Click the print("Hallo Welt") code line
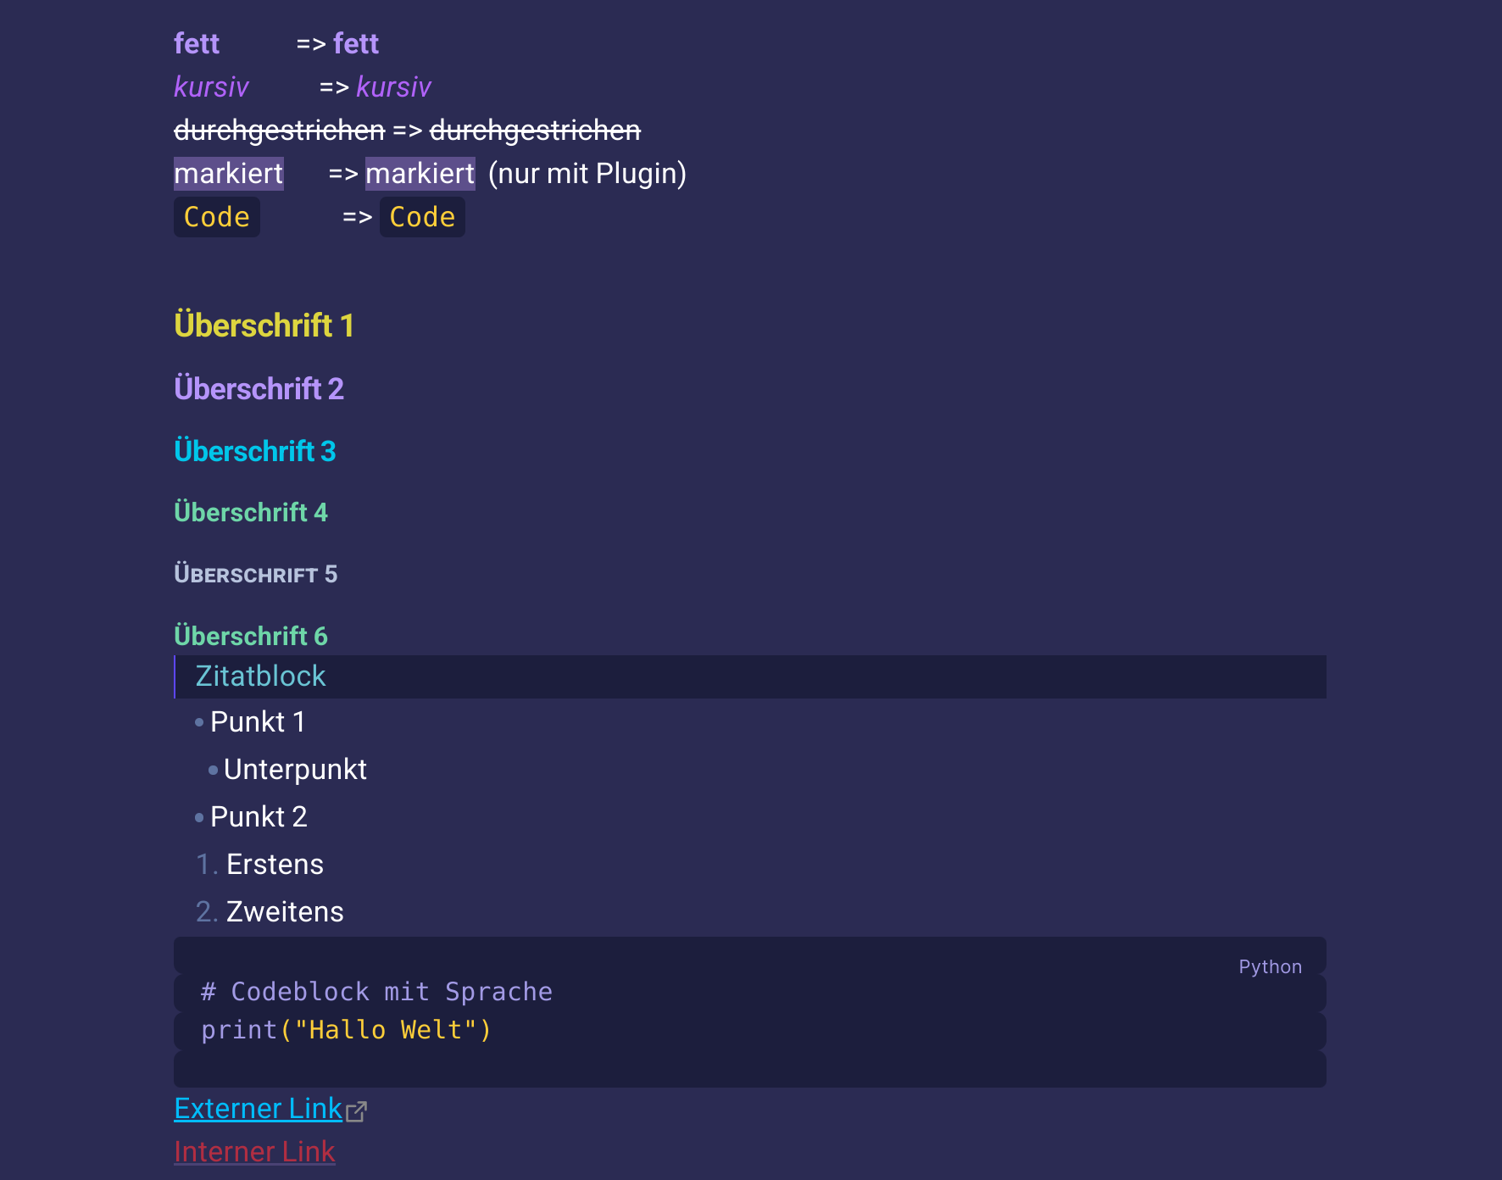This screenshot has width=1502, height=1180. 346,1030
